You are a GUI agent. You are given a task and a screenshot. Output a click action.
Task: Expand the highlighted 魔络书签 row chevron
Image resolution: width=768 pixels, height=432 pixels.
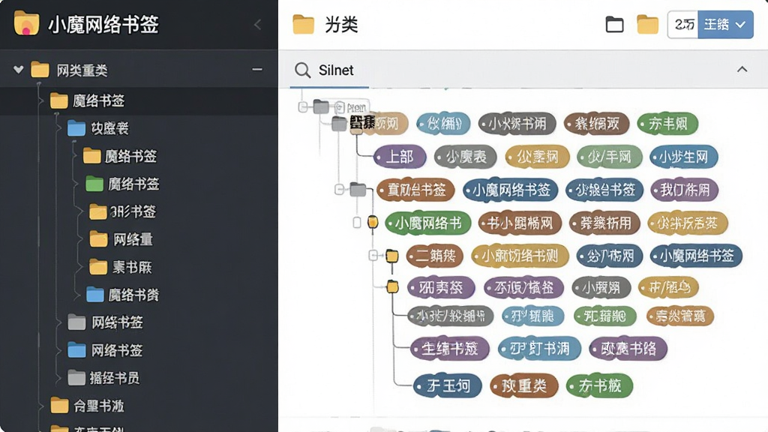tap(41, 101)
